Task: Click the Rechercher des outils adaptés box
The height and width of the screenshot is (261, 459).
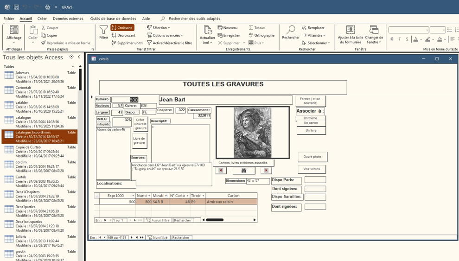Action: (194, 19)
